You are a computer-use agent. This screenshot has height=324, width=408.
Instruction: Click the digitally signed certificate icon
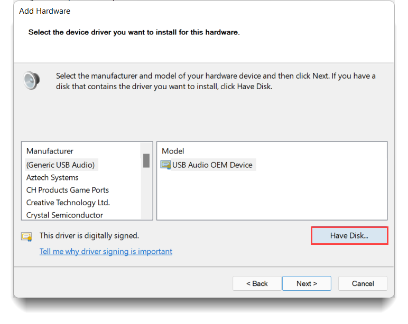(26, 236)
